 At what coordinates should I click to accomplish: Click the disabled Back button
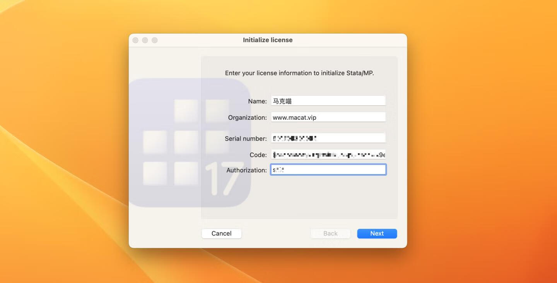coord(330,233)
